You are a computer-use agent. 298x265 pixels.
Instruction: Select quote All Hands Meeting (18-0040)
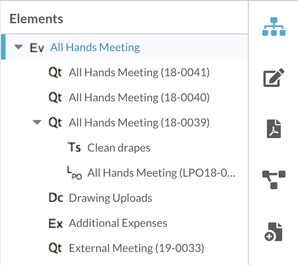(139, 98)
